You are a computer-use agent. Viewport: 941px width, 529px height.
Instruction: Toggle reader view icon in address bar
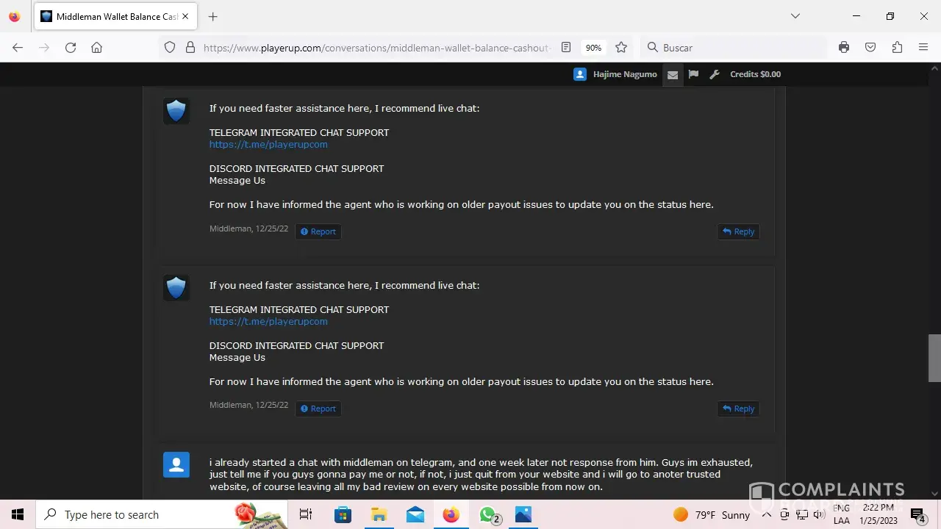566,48
